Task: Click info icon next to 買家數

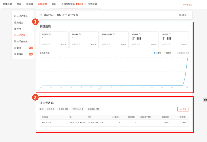Action: (80, 35)
